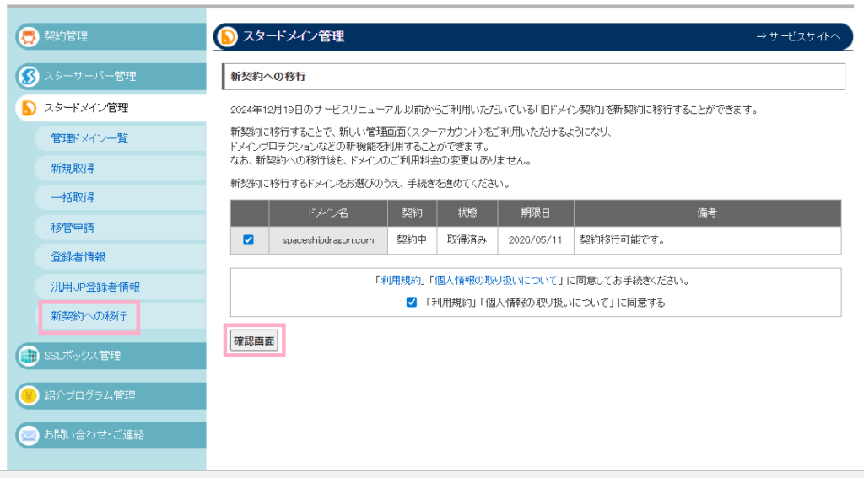Expand the 契約管理 section
This screenshot has width=864, height=478.
(66, 36)
